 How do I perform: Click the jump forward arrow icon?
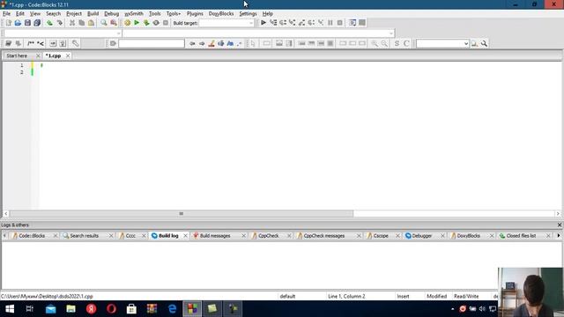click(202, 43)
